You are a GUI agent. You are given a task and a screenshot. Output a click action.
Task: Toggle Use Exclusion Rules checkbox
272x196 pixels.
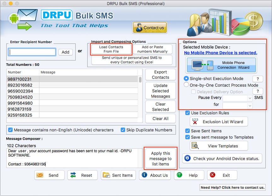pos(187,113)
